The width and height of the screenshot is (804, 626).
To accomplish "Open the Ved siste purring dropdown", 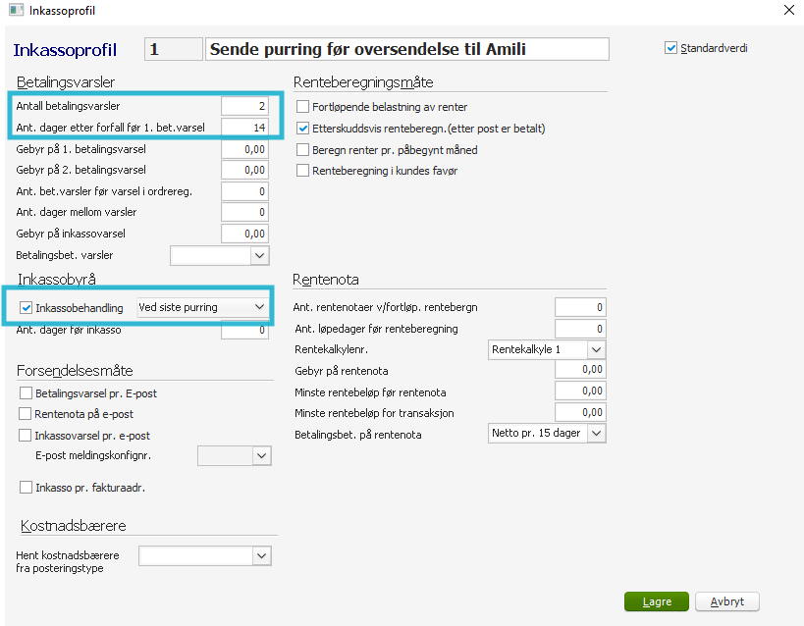I will click(x=259, y=307).
